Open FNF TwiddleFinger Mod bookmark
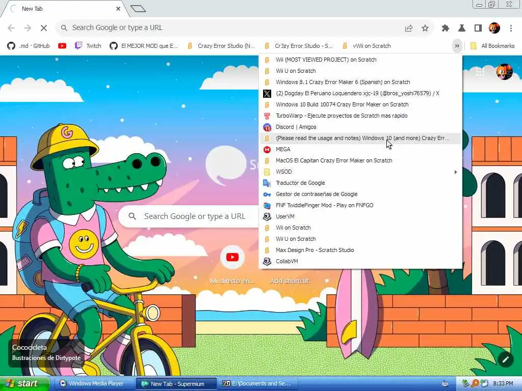 tap(361, 206)
